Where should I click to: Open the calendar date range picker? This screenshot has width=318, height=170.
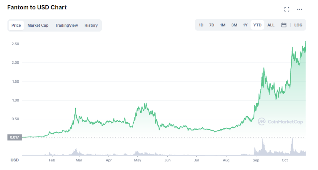pos(284,25)
